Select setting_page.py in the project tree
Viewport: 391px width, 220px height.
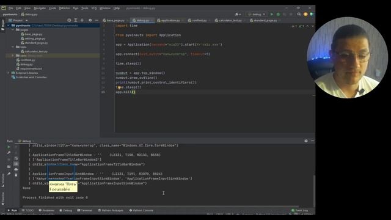click(35, 38)
